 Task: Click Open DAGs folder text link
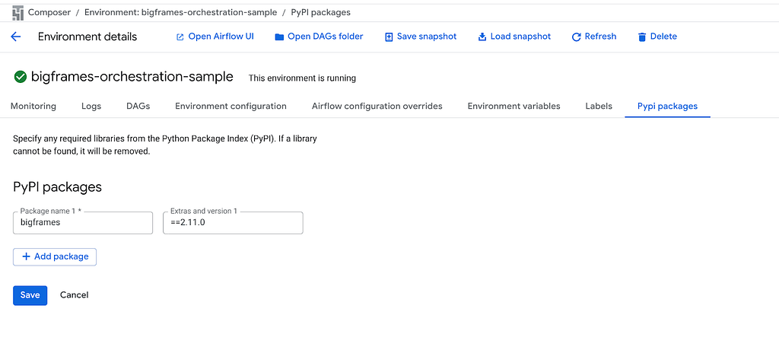[326, 37]
